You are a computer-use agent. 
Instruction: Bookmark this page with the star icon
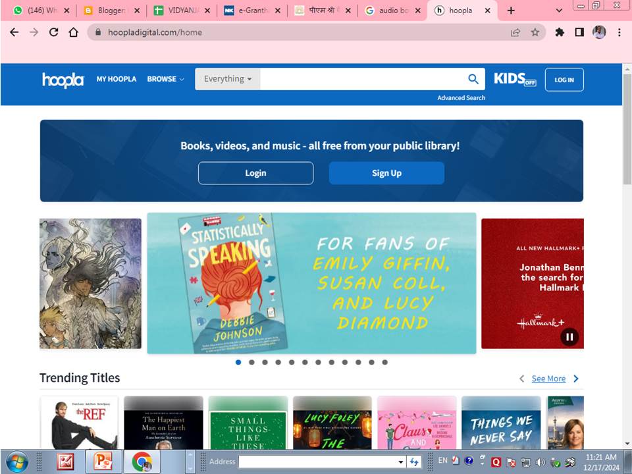tap(535, 32)
